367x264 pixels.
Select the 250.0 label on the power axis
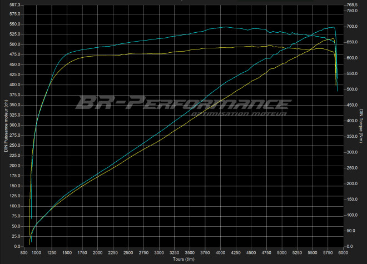click(x=15, y=145)
